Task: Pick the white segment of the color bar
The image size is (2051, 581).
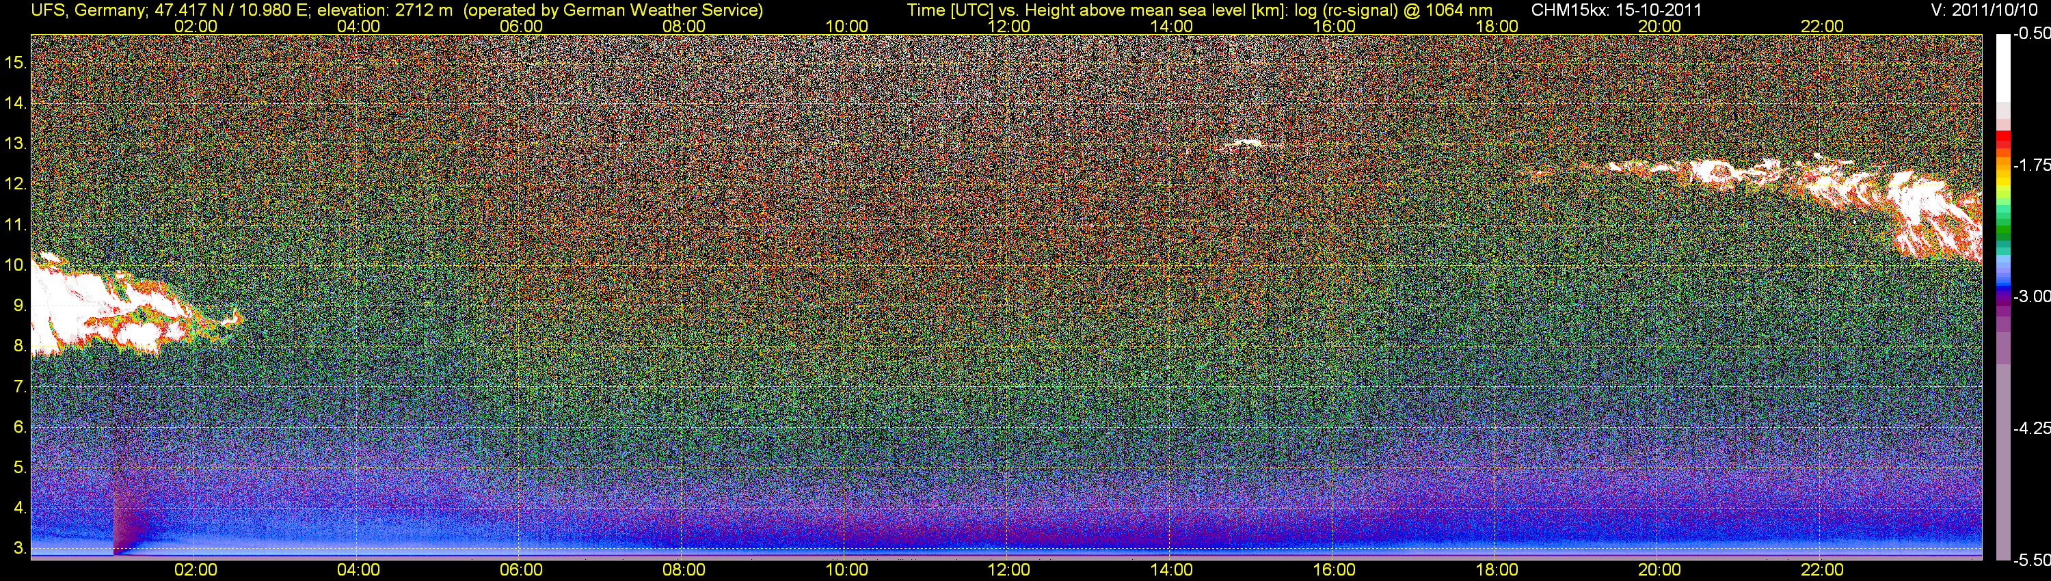Action: [x=2002, y=68]
